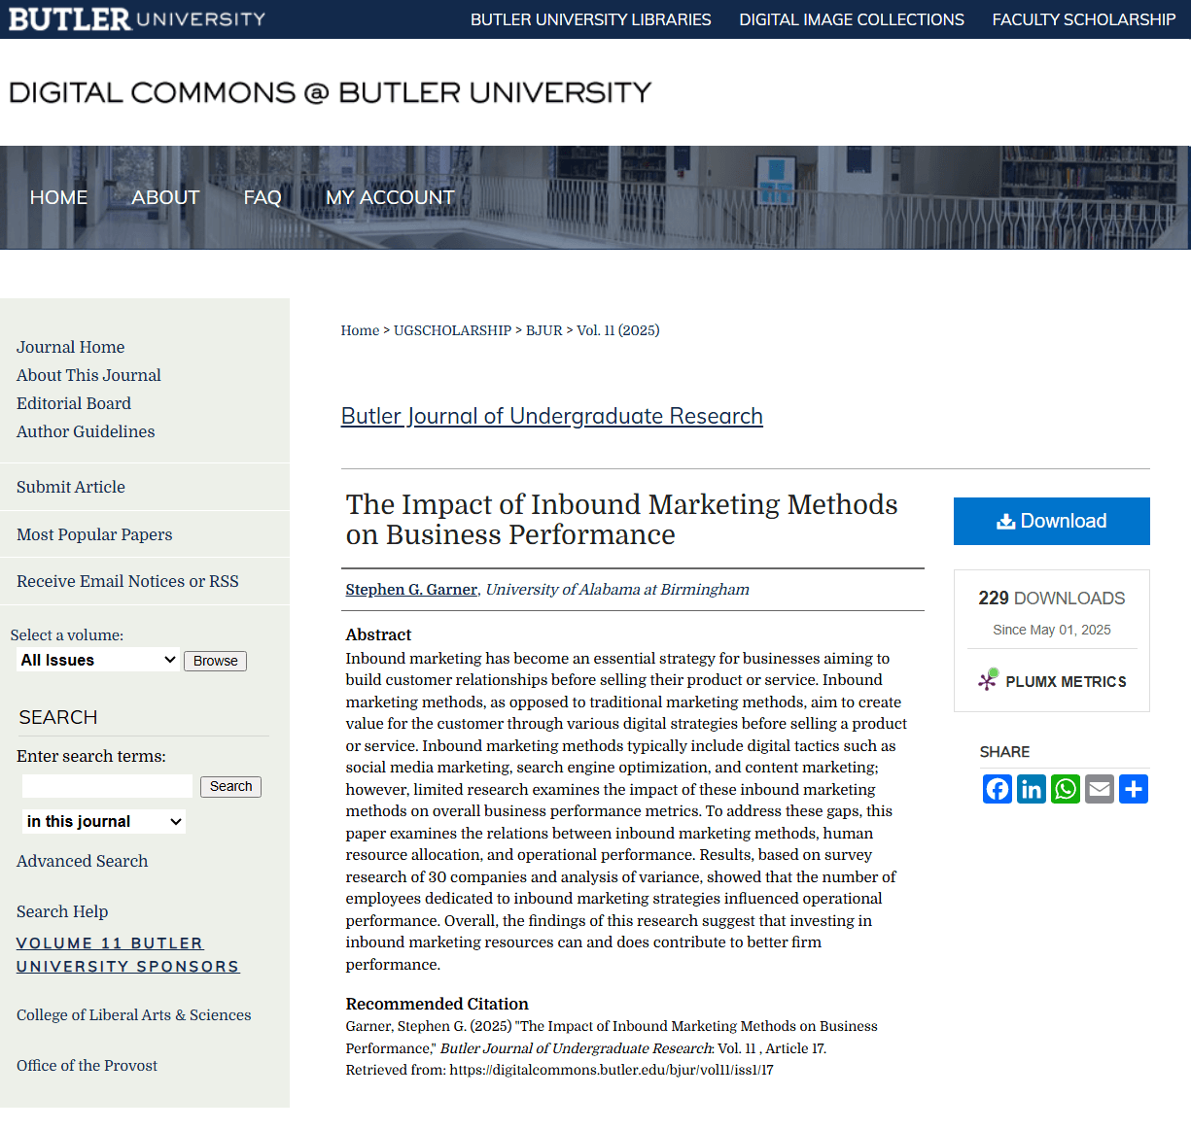Open Author Guidelines link

click(86, 431)
